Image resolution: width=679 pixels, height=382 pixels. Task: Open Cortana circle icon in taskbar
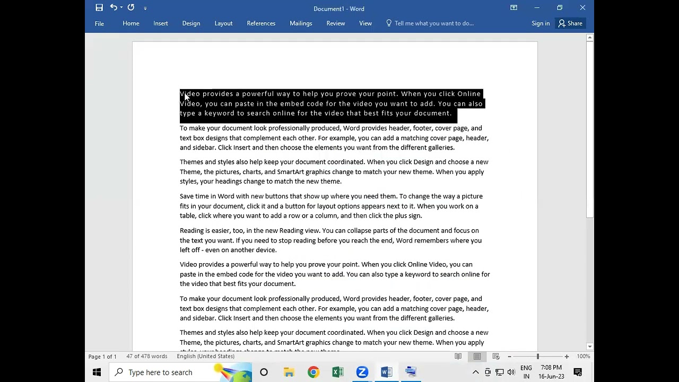[x=264, y=372]
